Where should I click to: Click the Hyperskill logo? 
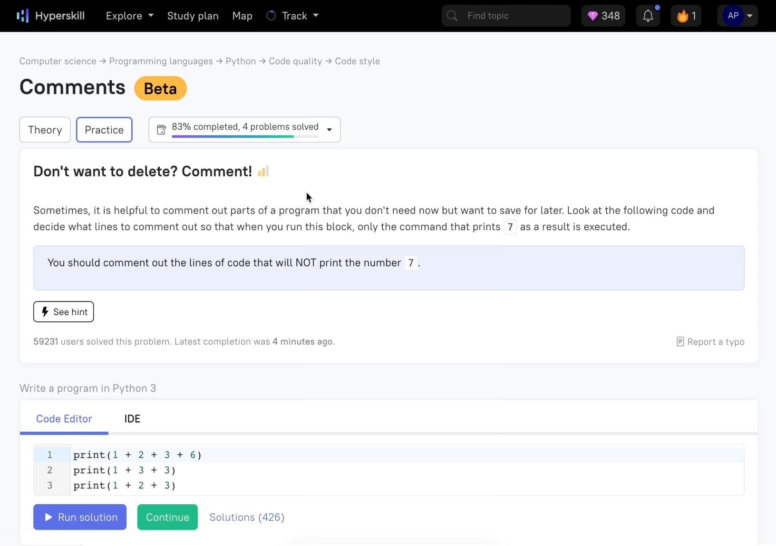(49, 15)
